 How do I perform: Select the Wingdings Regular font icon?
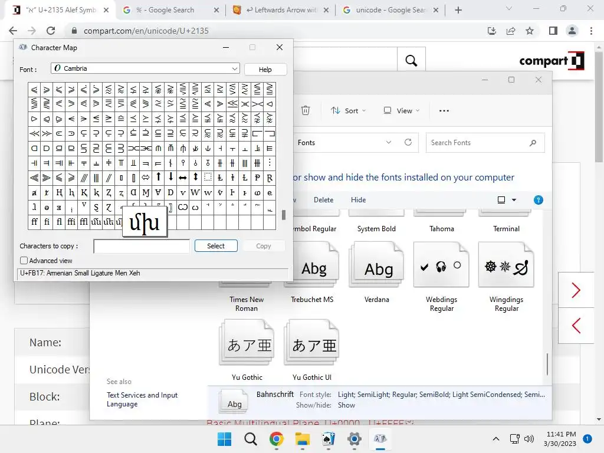[506, 265]
